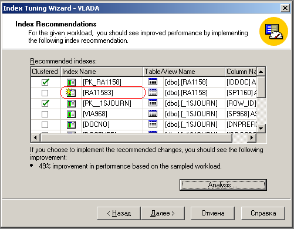The height and width of the screenshot is (229, 294).
Task: Click the Recommended indexes label
Action: click(x=63, y=61)
